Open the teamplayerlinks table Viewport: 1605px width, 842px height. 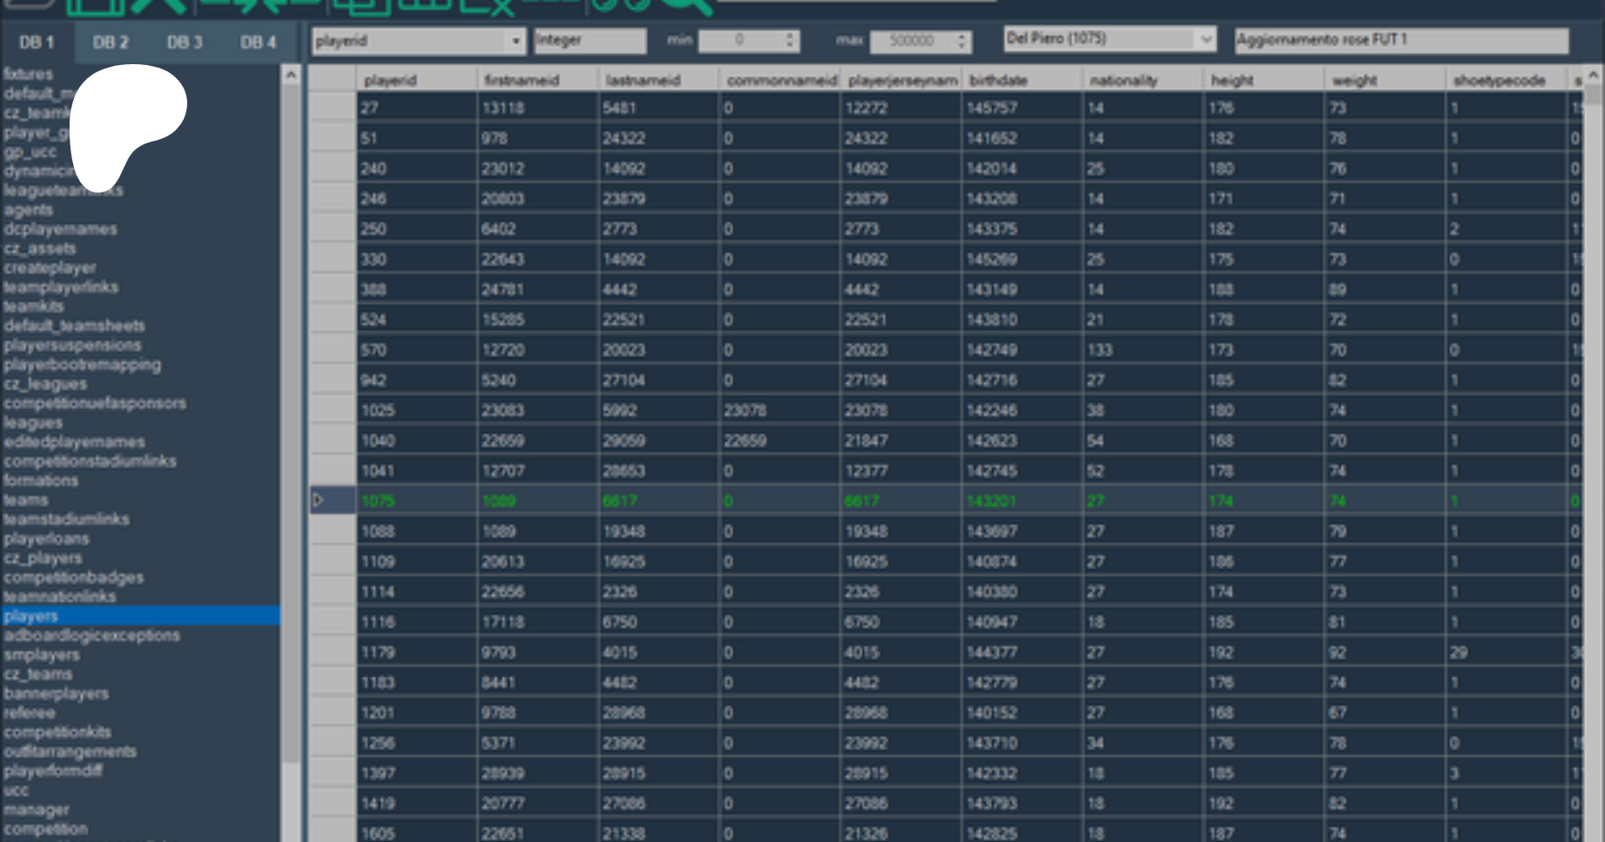click(61, 287)
